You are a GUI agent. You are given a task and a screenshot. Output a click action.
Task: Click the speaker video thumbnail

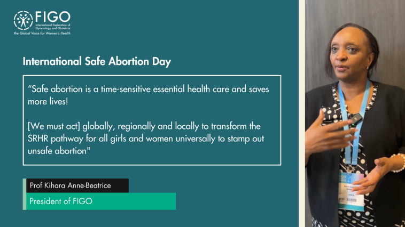pyautogui.click(x=355, y=113)
